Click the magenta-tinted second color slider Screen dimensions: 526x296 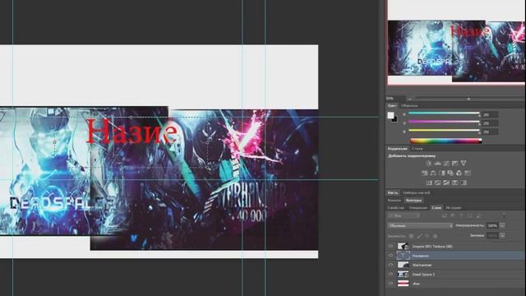click(444, 122)
